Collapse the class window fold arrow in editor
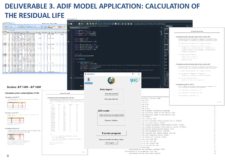Image resolution: width=225 pixels, height=164 pixels. pyautogui.click(x=74, y=59)
